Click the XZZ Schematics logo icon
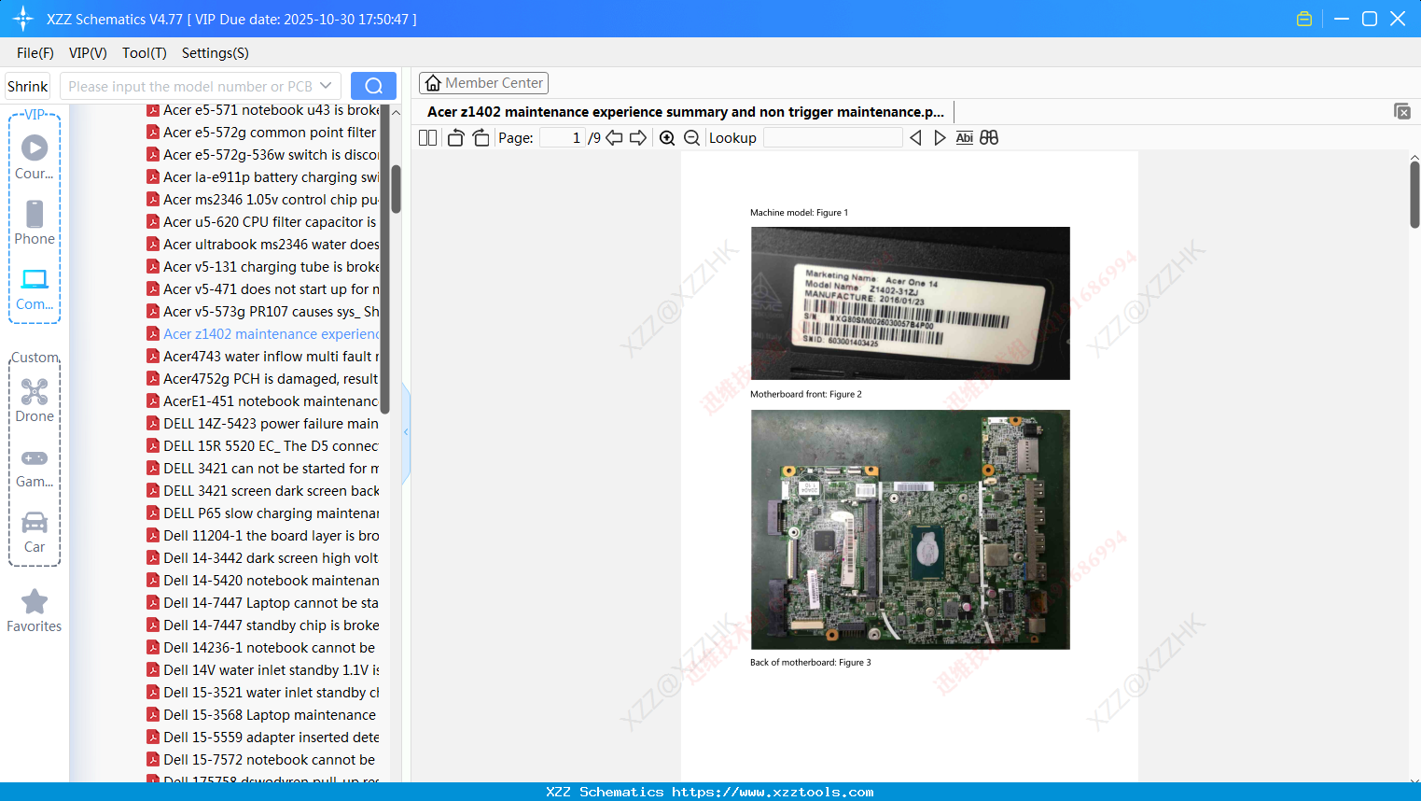 click(23, 19)
